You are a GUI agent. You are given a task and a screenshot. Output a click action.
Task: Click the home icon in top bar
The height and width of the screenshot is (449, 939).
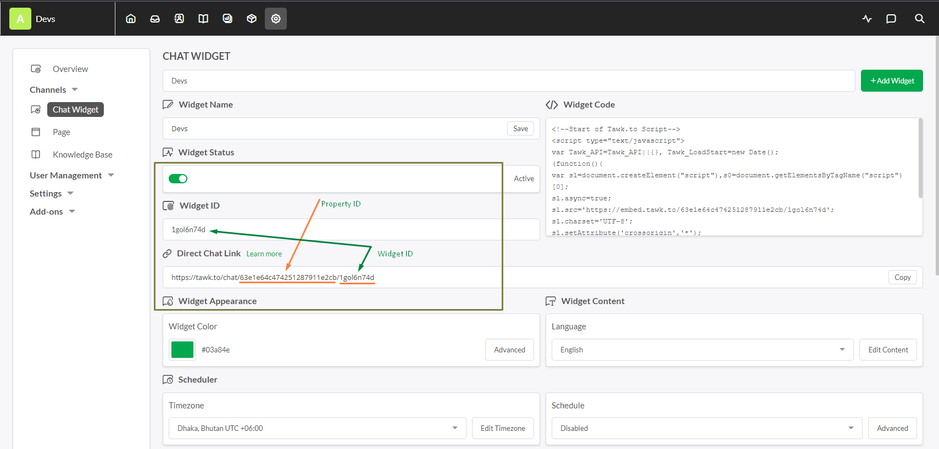click(131, 19)
